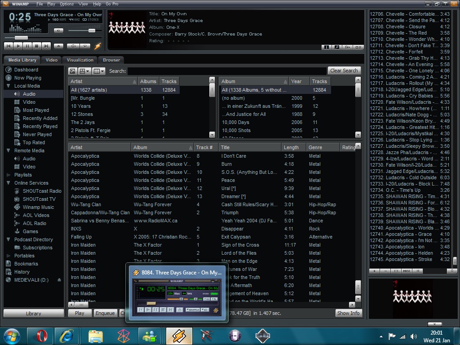
Task: Open the Options menu
Action: click(x=66, y=4)
